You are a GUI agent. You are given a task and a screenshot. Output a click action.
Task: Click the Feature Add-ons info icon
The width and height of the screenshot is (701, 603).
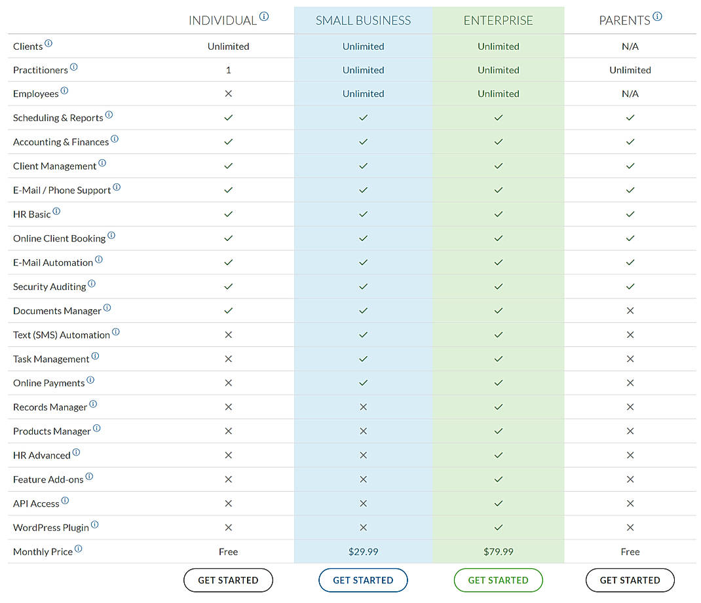pyautogui.click(x=88, y=475)
